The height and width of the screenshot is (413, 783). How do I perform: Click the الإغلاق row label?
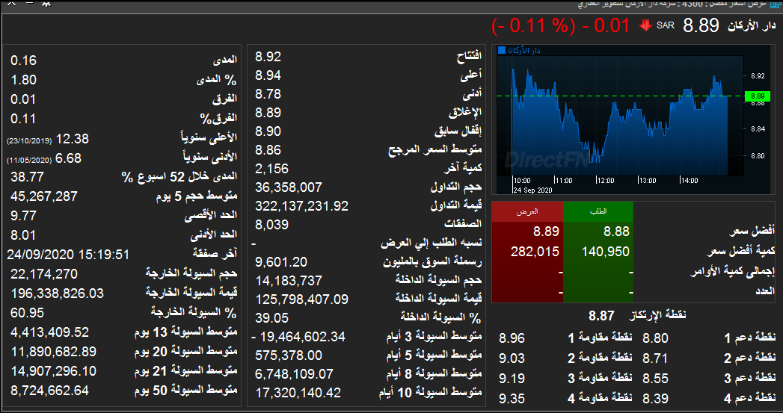(x=465, y=112)
